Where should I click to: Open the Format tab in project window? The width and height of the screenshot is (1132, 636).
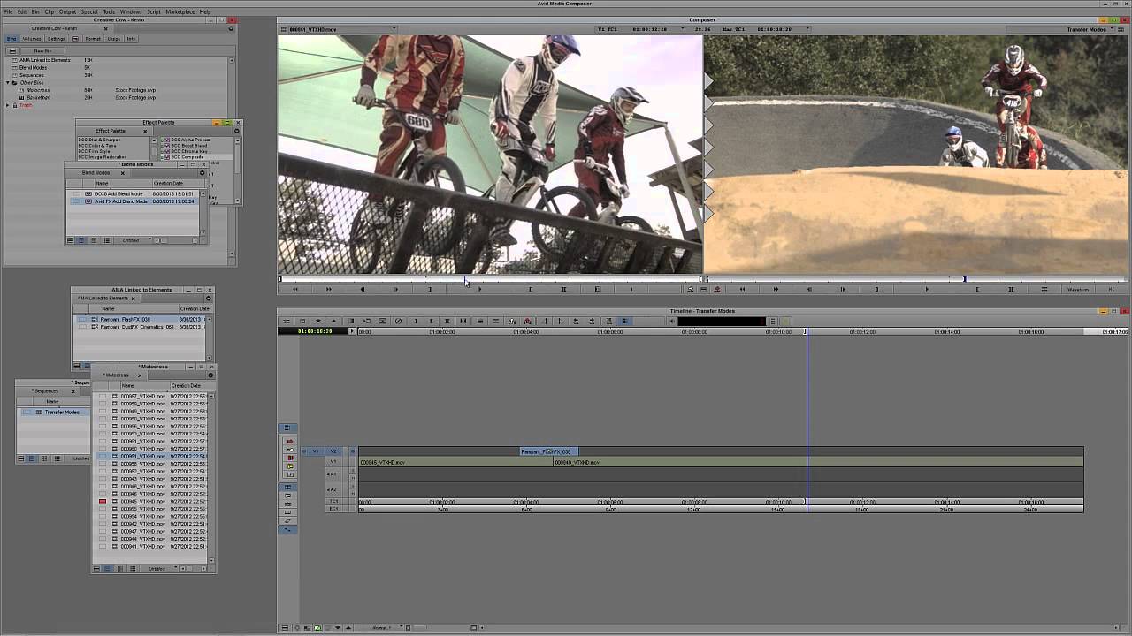click(92, 39)
